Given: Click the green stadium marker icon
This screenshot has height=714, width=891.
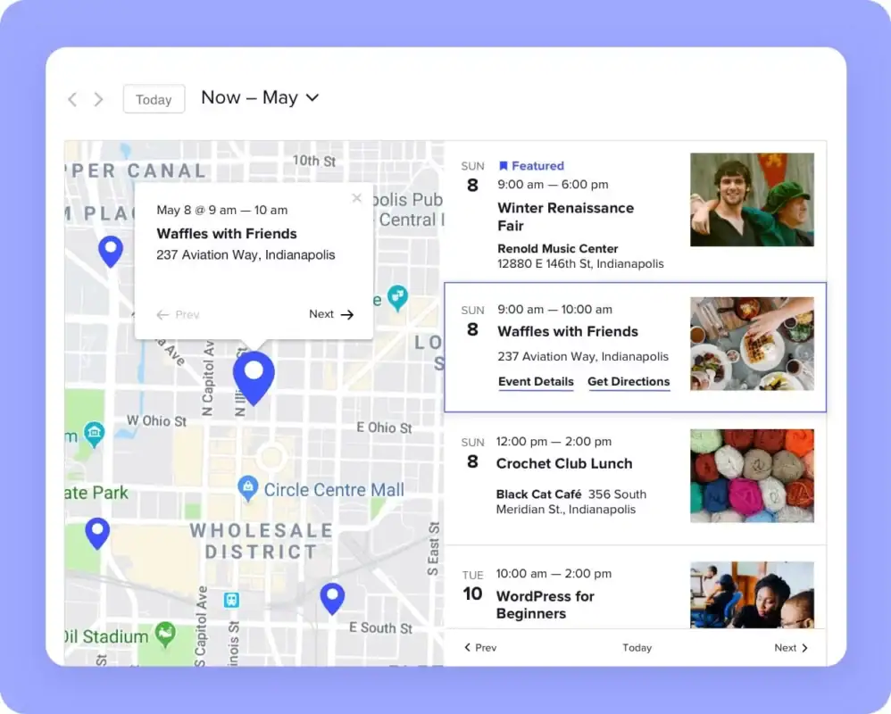Looking at the screenshot, I should [165, 635].
